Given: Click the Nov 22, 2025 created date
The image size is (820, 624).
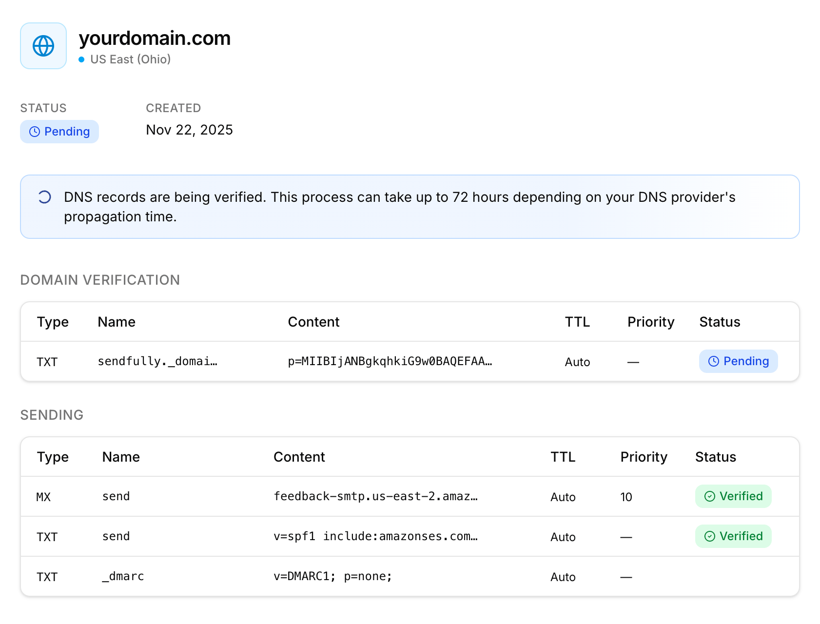Looking at the screenshot, I should pyautogui.click(x=189, y=130).
